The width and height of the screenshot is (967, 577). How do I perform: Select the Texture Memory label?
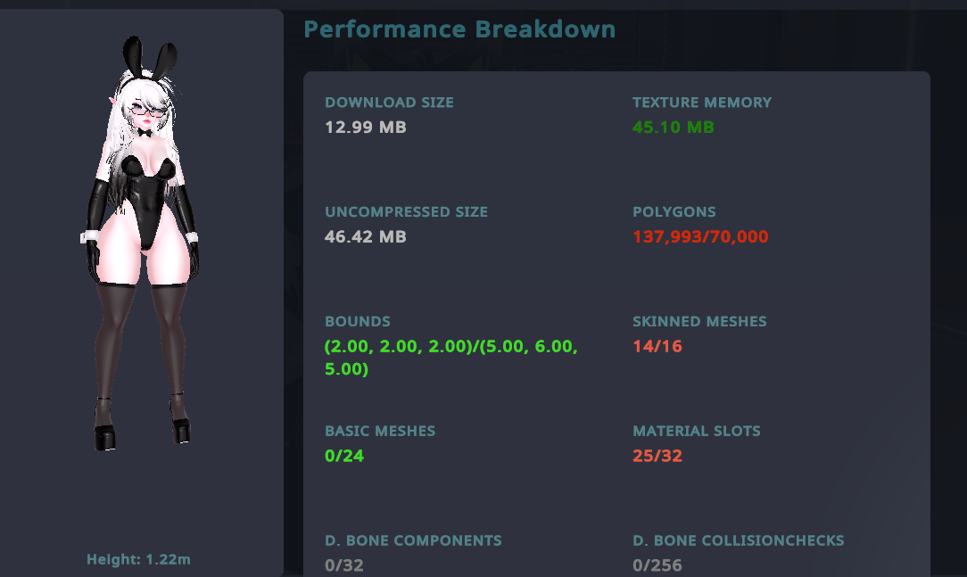coord(702,103)
